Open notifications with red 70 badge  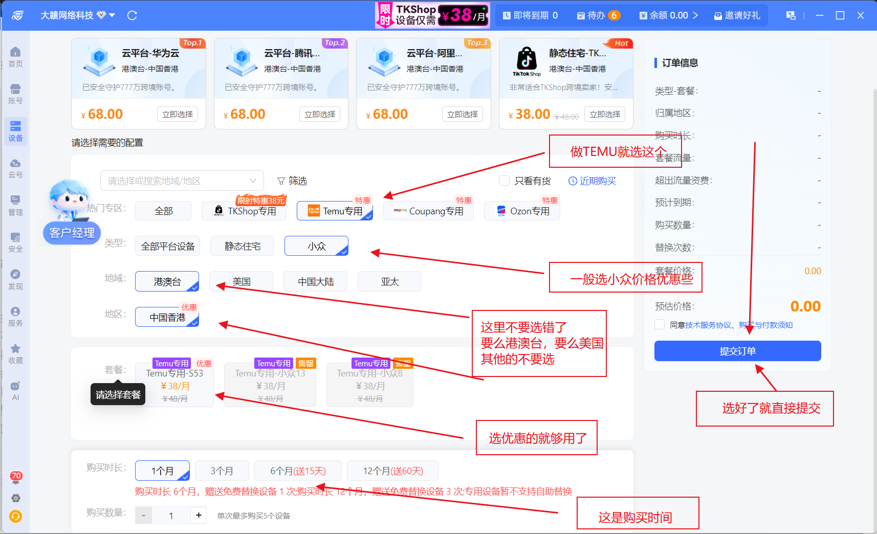pyautogui.click(x=16, y=478)
